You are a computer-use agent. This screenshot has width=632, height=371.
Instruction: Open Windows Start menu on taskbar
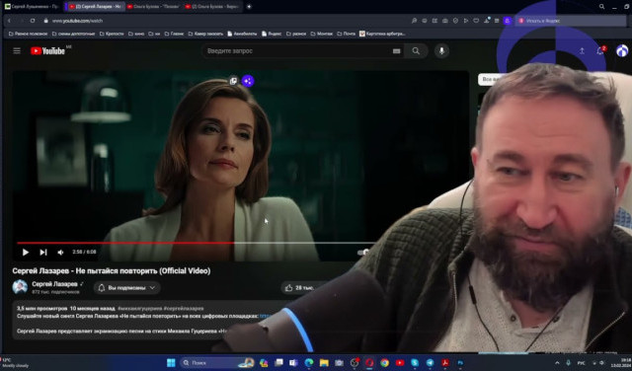pos(171,362)
